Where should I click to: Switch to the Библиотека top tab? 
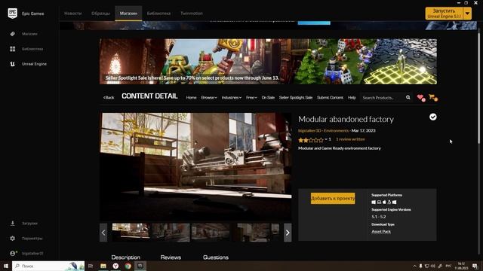coord(158,14)
